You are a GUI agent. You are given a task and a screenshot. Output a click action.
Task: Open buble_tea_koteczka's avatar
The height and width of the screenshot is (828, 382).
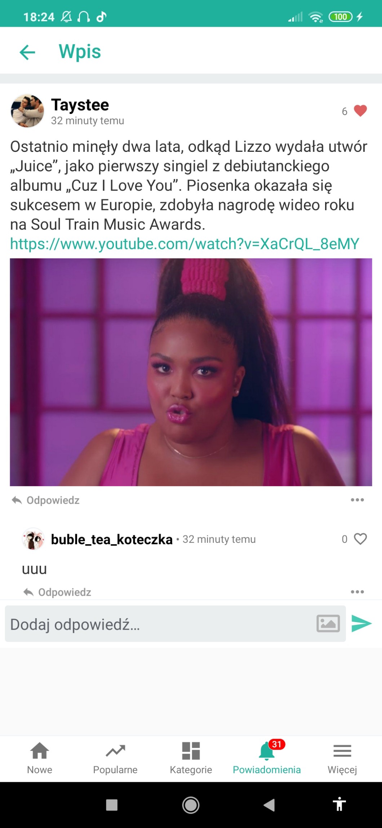(x=33, y=539)
